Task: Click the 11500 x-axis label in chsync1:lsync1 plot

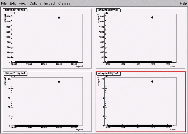Action: [x=137, y=127]
